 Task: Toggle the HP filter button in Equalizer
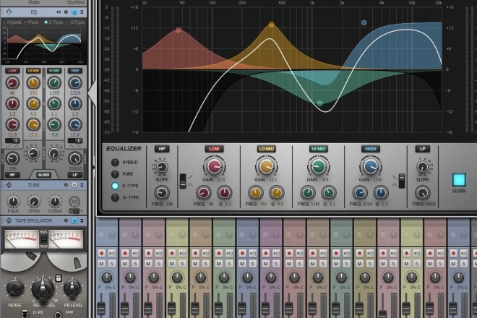click(162, 149)
